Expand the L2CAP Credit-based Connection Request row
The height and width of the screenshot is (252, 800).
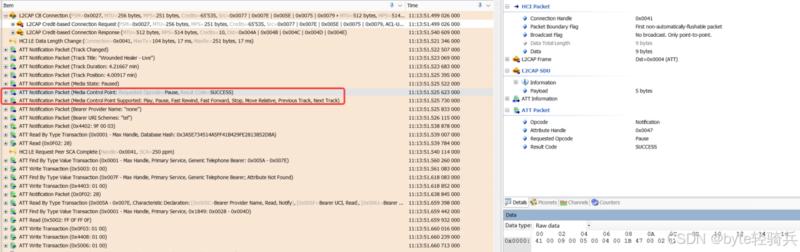[13, 24]
